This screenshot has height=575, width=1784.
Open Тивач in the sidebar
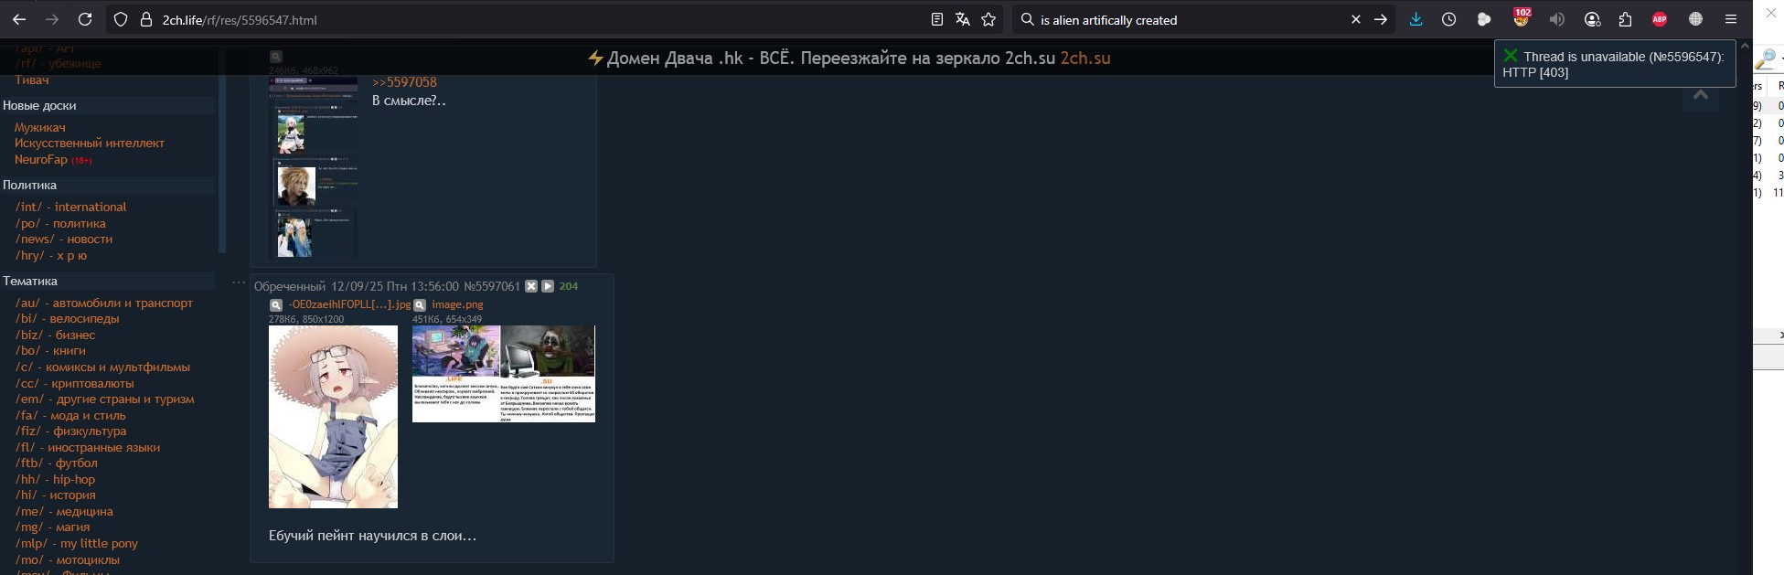[32, 80]
